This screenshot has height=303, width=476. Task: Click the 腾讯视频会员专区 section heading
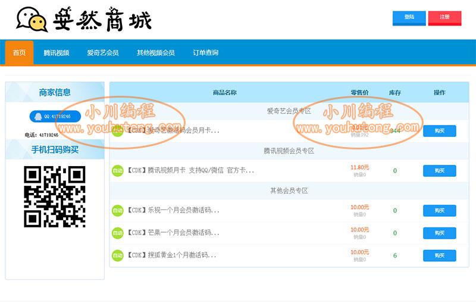pos(289,151)
